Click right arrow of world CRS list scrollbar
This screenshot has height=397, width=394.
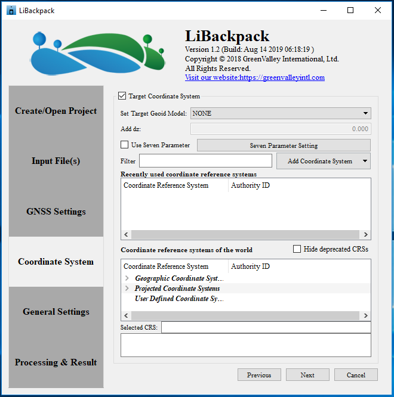365,315
